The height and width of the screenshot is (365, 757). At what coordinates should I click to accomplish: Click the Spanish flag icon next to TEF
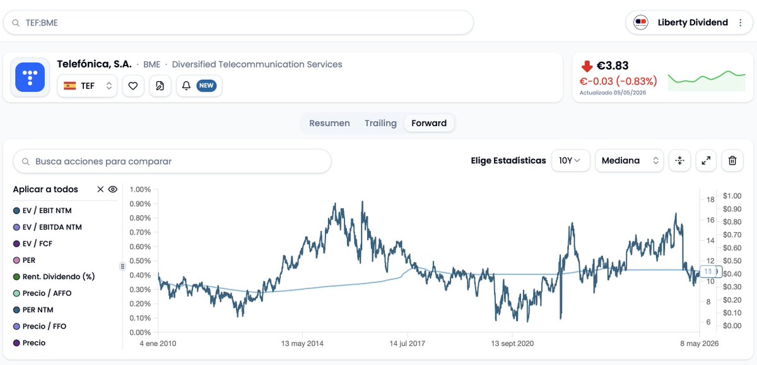(70, 86)
